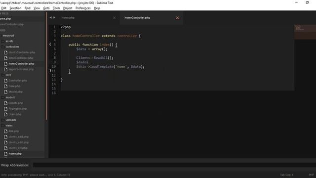Viewport: 316px width, 178px height.
Task: Click 'public function index()' line
Action: (x=93, y=44)
